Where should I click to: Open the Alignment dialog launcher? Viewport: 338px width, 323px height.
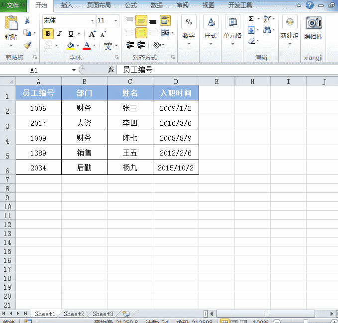tap(173, 57)
